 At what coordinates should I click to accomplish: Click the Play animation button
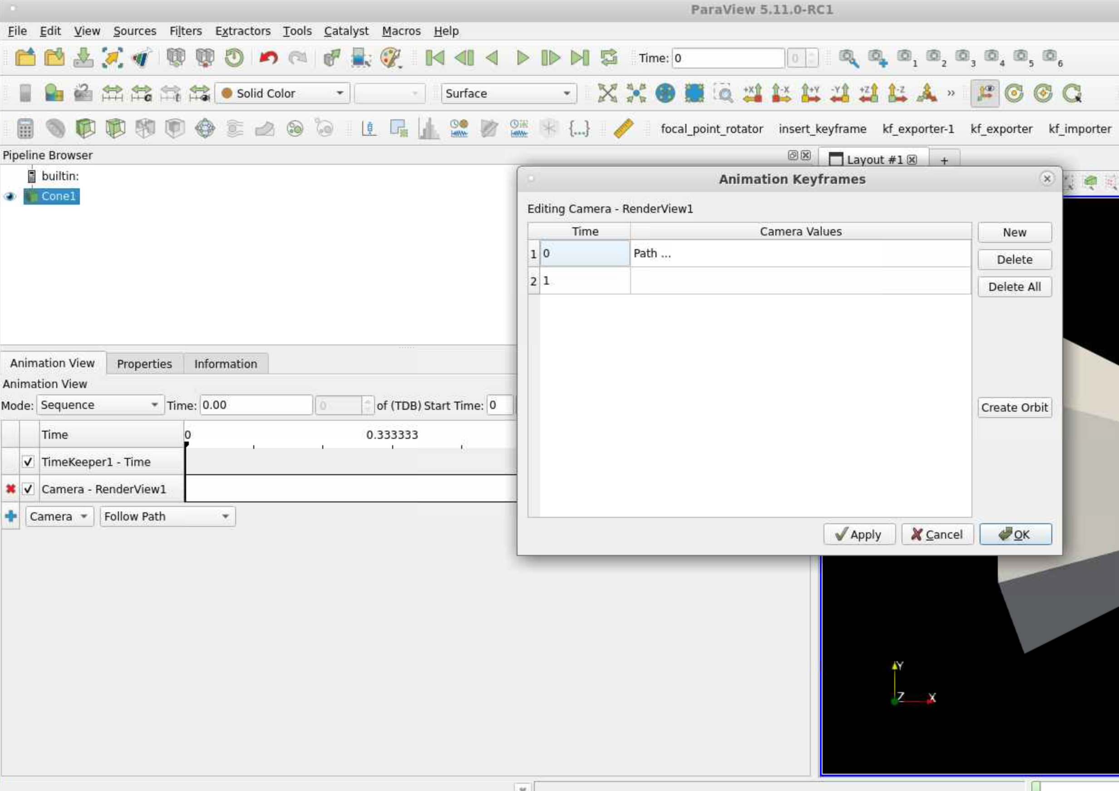click(x=522, y=58)
